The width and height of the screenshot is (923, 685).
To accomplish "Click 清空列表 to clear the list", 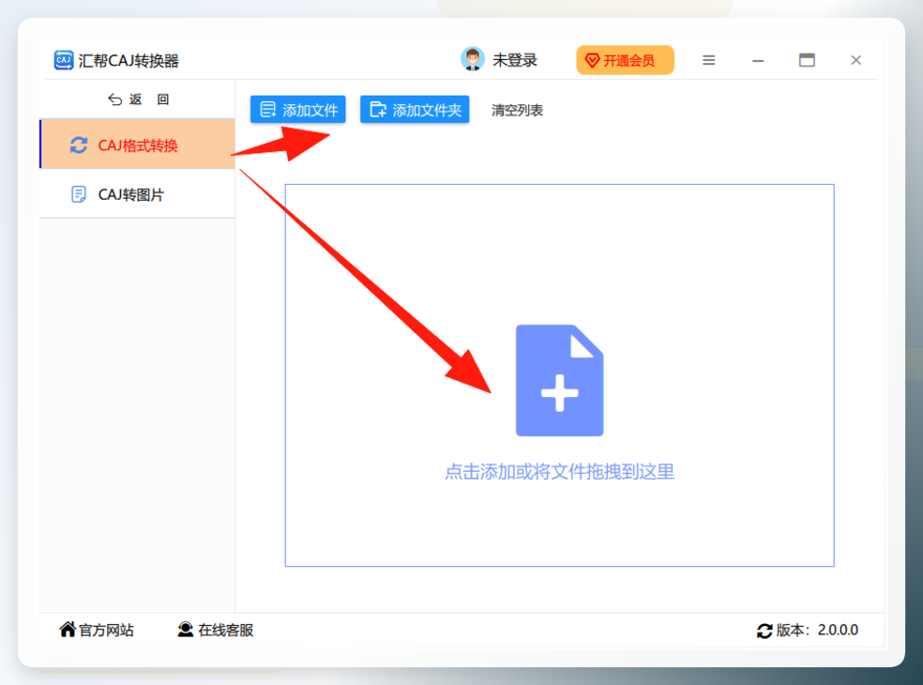I will click(x=517, y=110).
